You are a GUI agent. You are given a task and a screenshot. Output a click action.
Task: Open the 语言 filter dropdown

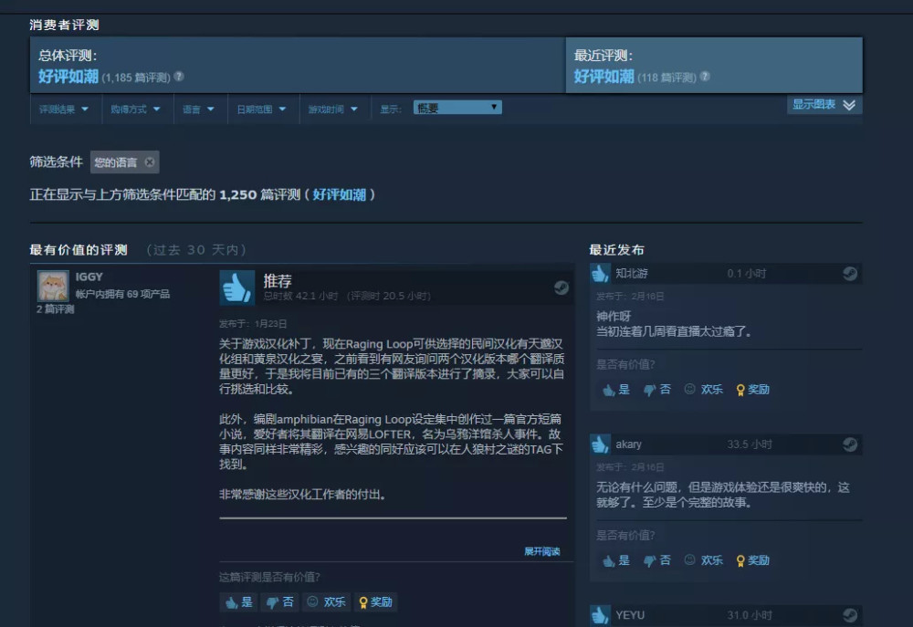[200, 108]
